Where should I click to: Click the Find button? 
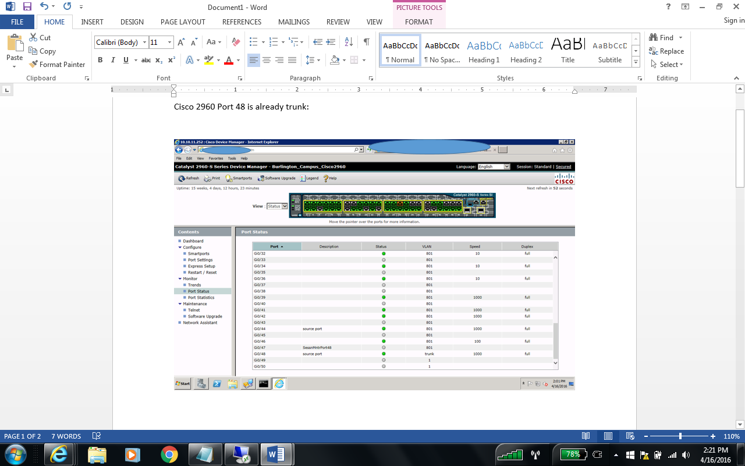[662, 37]
